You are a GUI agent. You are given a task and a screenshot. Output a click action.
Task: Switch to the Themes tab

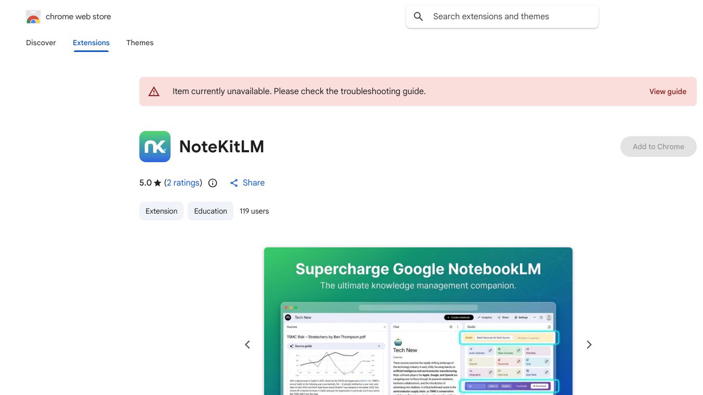click(x=140, y=43)
